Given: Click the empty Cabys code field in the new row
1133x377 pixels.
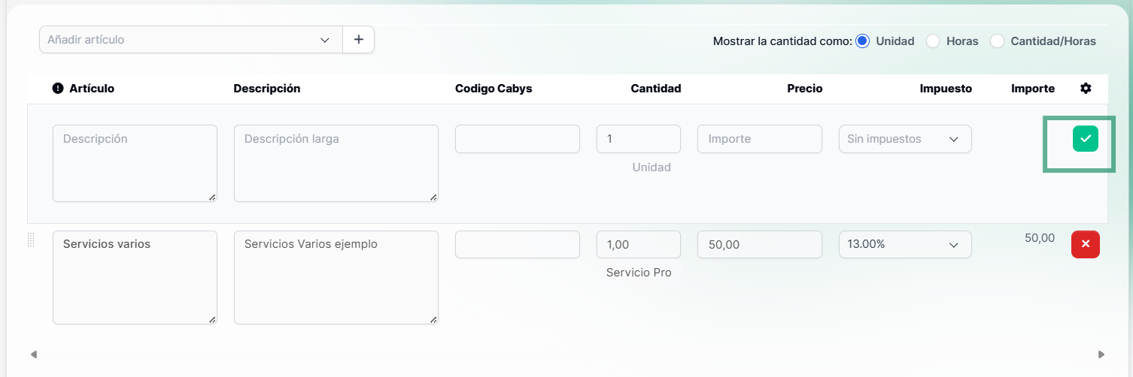Looking at the screenshot, I should (518, 139).
